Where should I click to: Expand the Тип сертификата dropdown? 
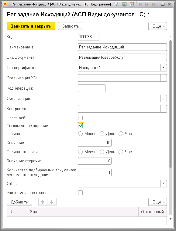pos(164,68)
